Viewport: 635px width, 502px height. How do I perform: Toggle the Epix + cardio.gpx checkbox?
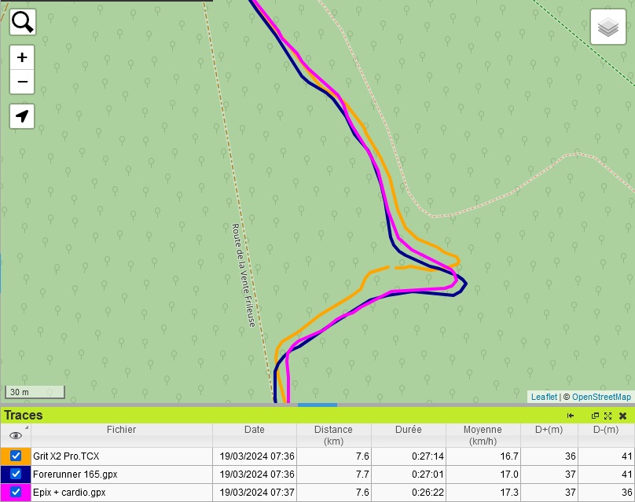[x=16, y=493]
